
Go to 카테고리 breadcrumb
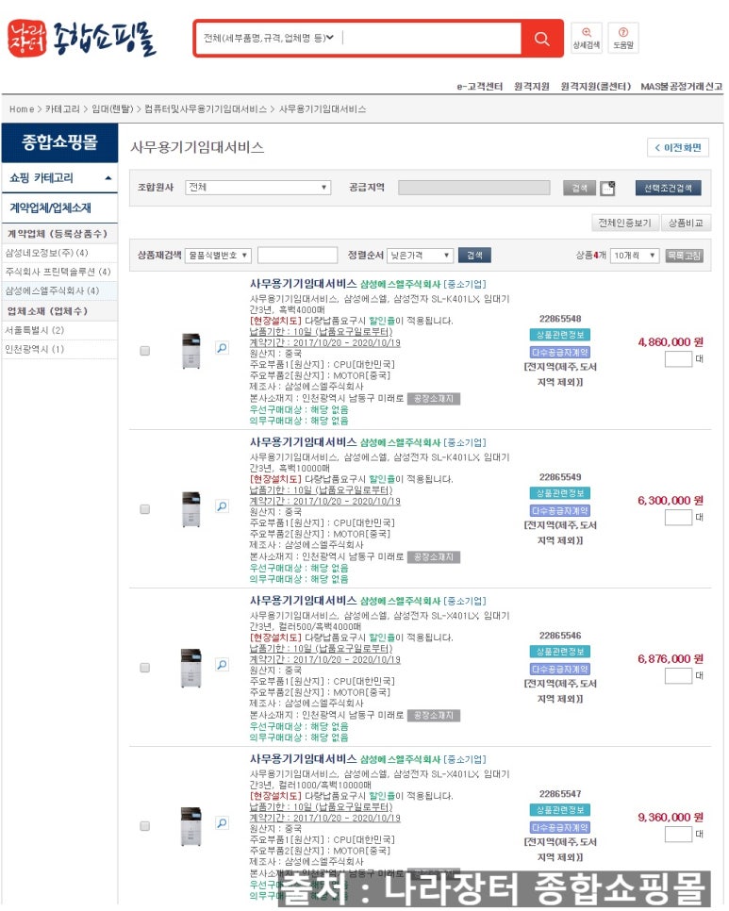click(x=62, y=109)
